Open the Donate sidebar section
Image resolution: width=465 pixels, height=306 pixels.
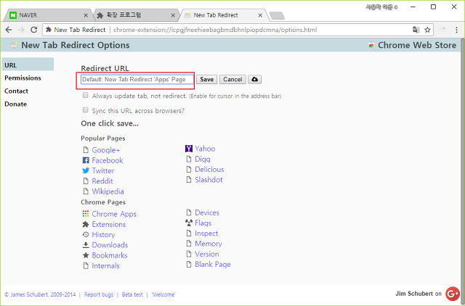(16, 104)
